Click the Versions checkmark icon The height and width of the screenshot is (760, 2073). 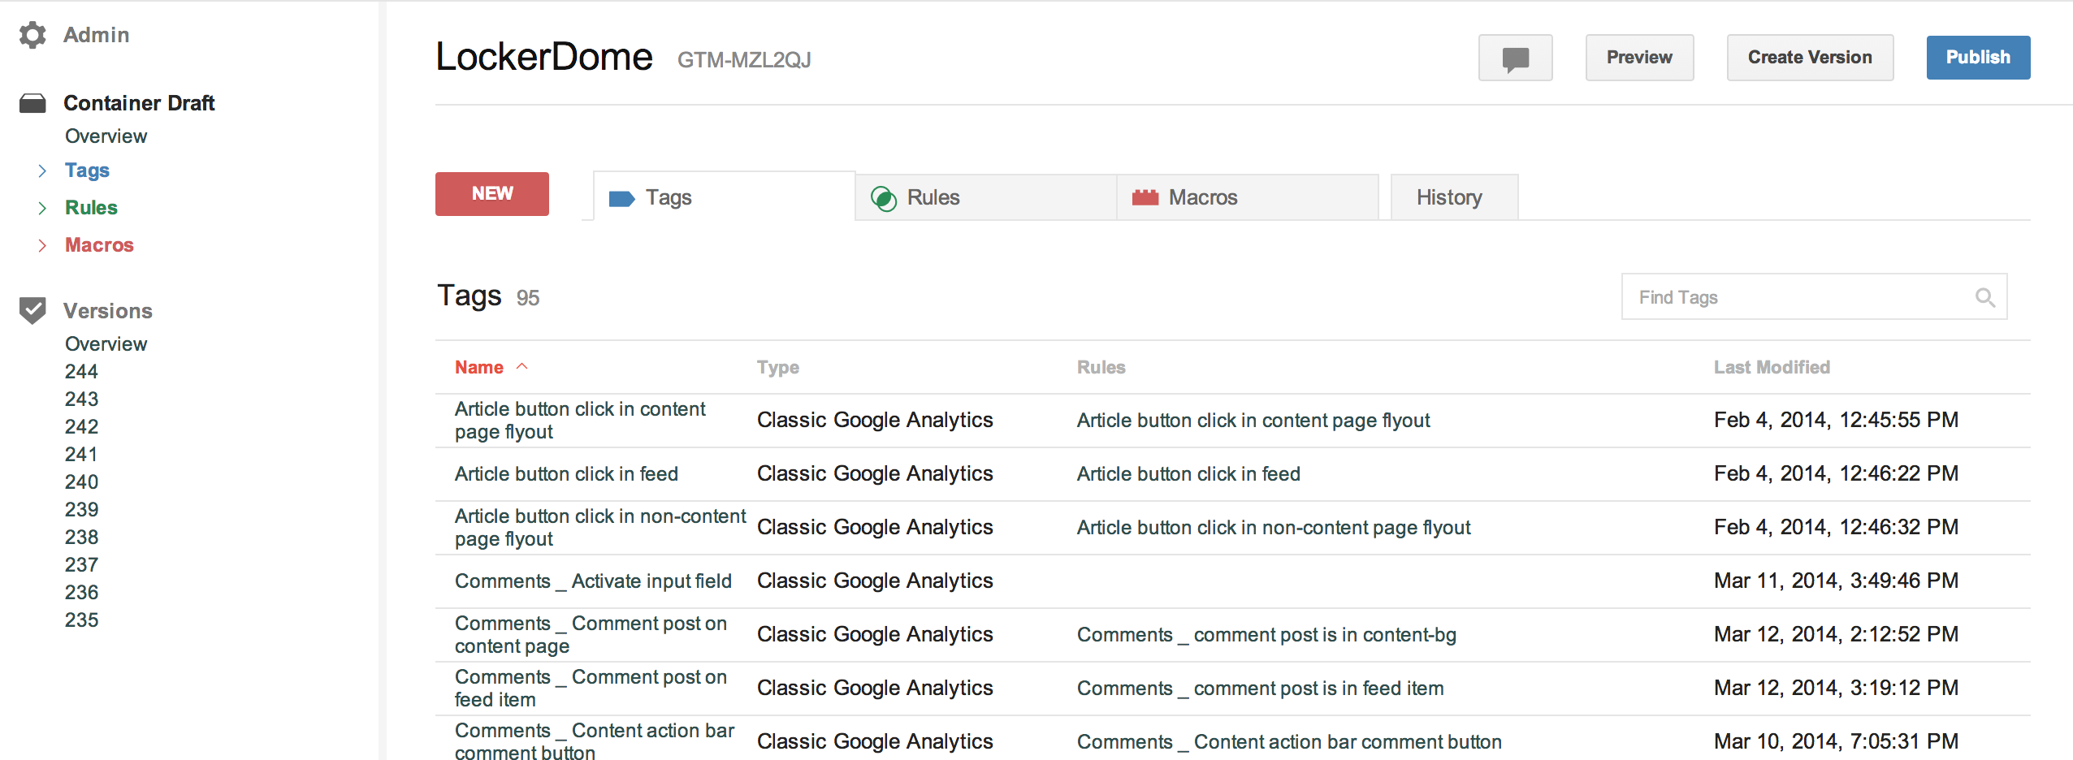32,311
